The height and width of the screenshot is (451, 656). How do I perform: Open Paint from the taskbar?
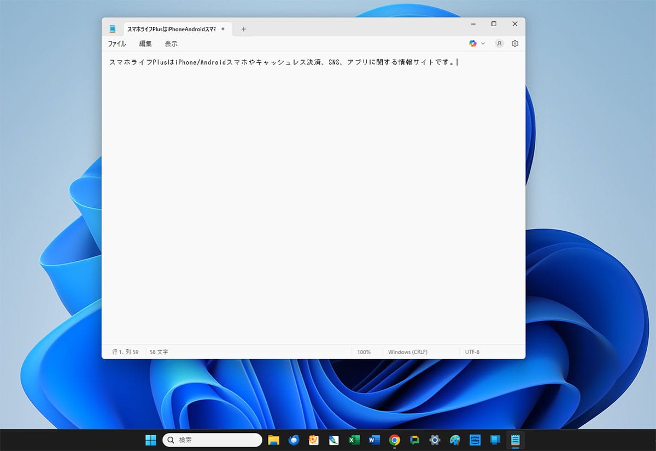click(455, 440)
